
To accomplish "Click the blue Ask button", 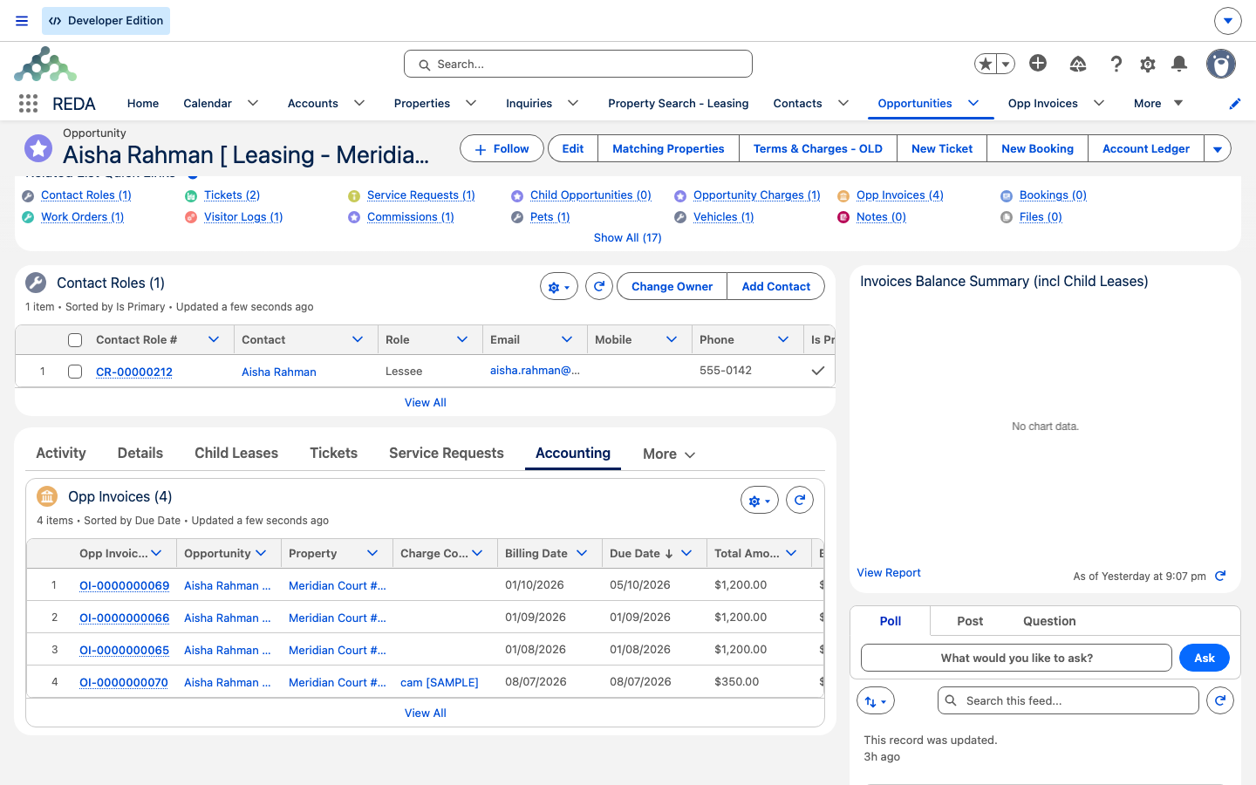I will point(1205,658).
